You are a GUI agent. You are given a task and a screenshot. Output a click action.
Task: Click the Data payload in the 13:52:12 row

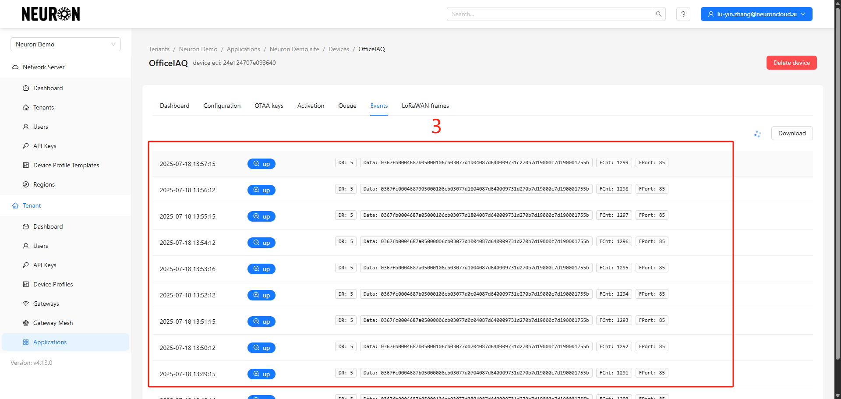click(x=476, y=294)
